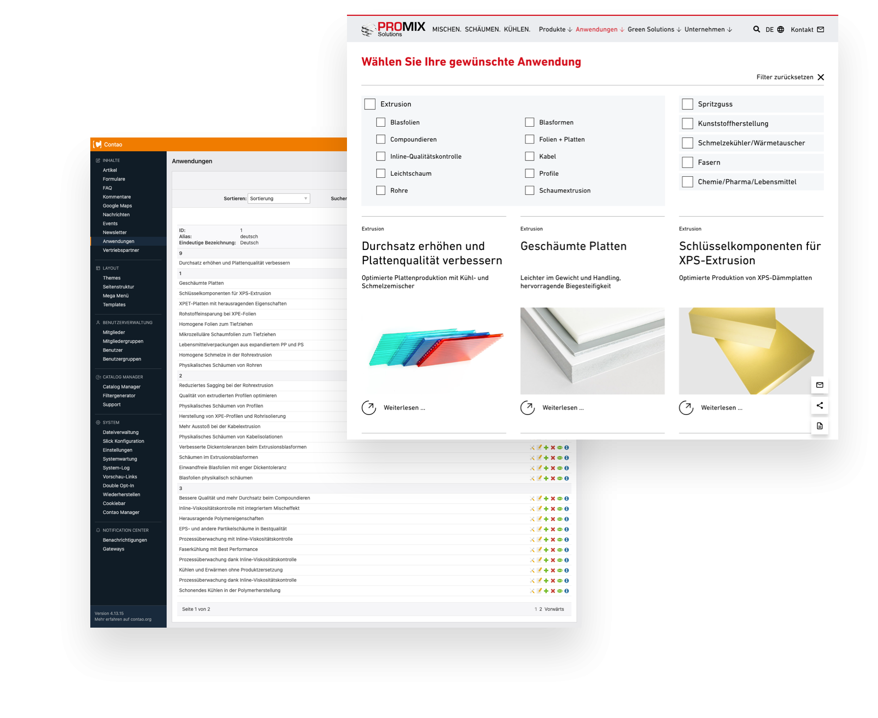
Task: Open circular arrow icon under Geschäumte Platten
Action: (528, 408)
